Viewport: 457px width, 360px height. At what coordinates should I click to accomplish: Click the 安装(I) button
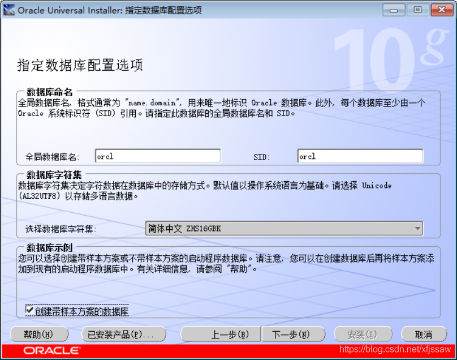click(363, 334)
